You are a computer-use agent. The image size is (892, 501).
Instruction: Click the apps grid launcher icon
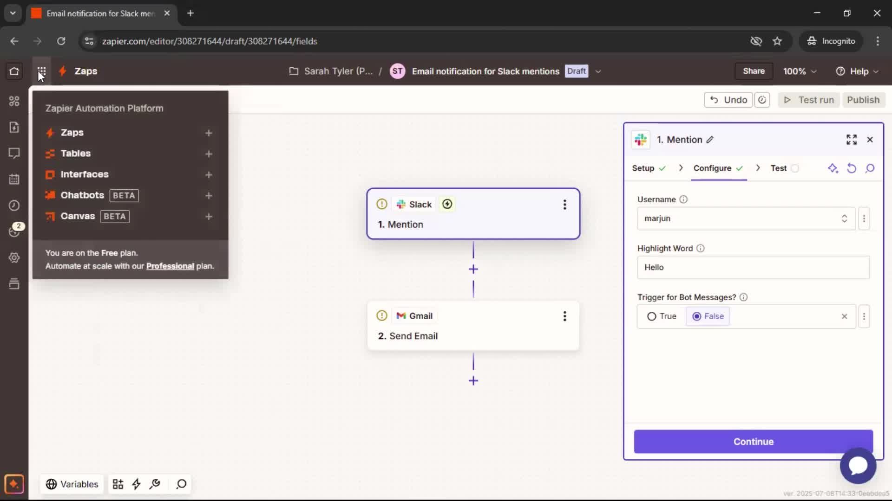[x=42, y=71]
